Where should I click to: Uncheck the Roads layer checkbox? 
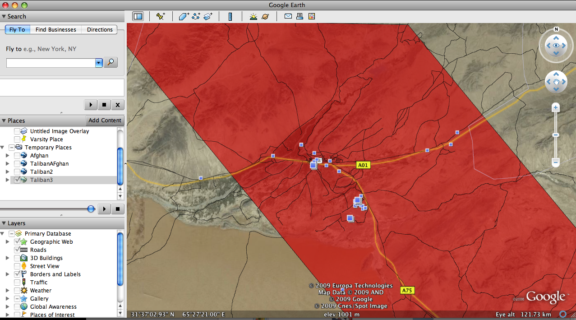click(17, 250)
